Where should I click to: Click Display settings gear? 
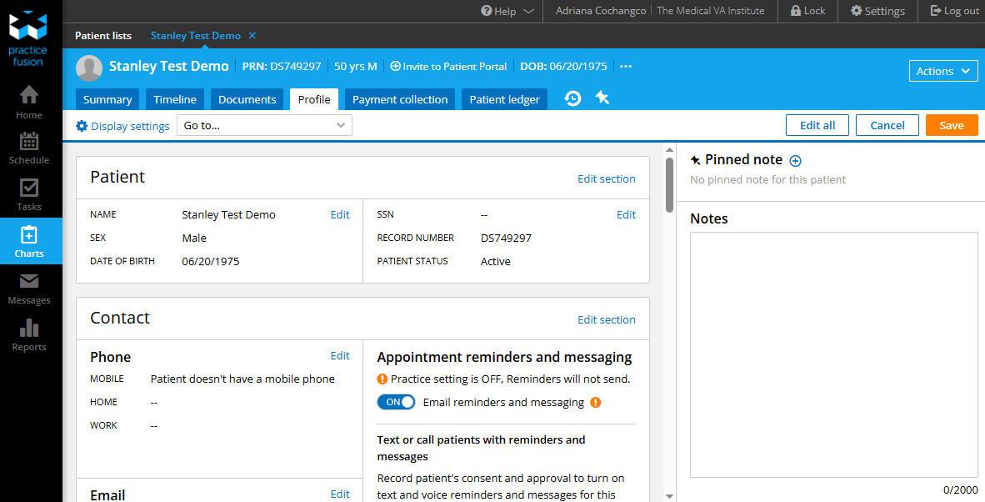pyautogui.click(x=82, y=126)
